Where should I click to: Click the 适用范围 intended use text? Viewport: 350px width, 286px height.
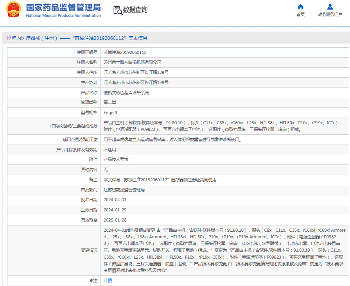pyautogui.click(x=172, y=139)
